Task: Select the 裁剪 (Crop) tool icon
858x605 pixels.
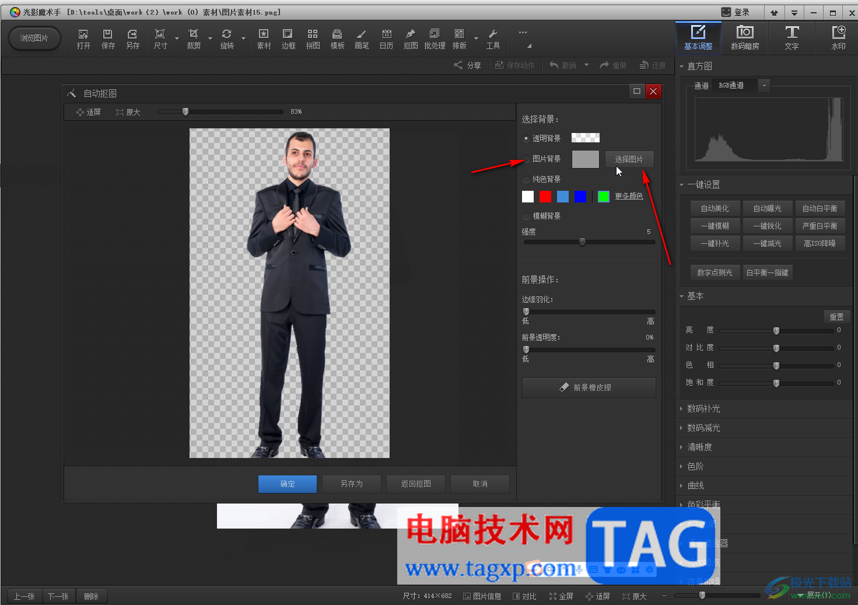Action: pos(194,39)
